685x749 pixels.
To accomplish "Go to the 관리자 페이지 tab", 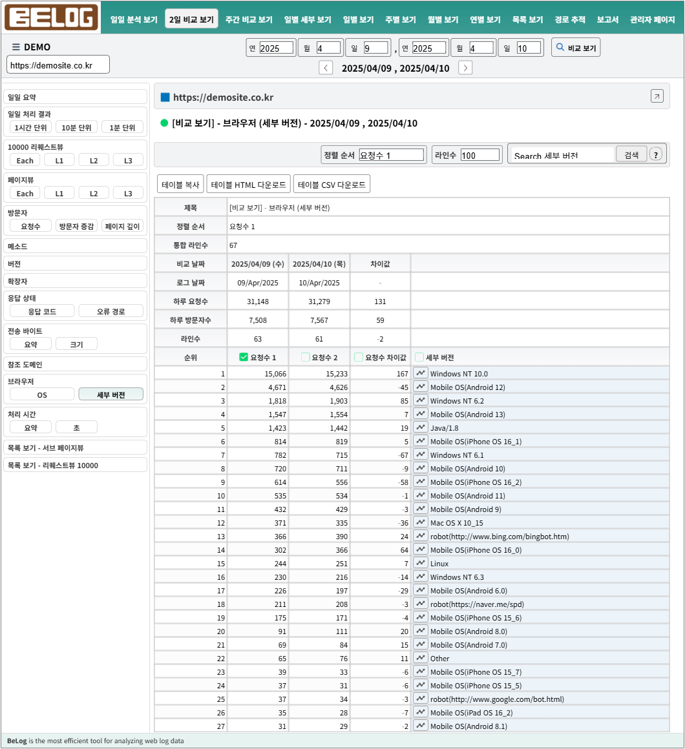I will point(652,19).
